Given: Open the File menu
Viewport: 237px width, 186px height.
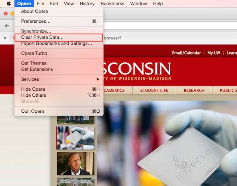Looking at the screenshot, I should coord(40,4).
